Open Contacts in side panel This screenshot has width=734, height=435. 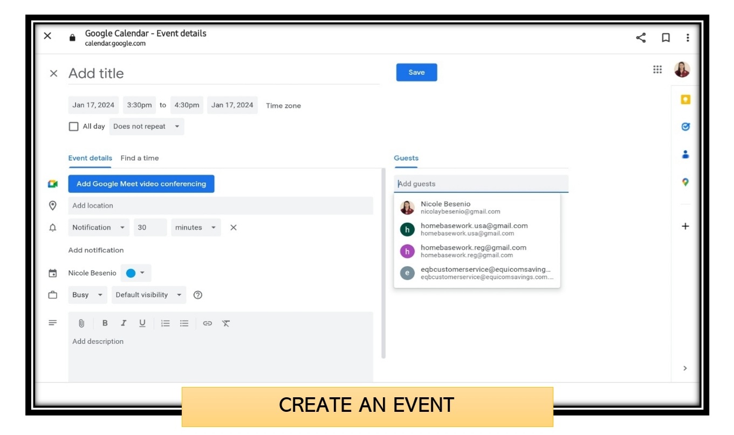pos(685,155)
